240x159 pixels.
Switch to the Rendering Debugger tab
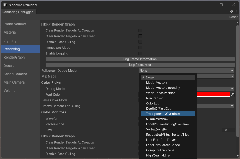(x=18, y=12)
